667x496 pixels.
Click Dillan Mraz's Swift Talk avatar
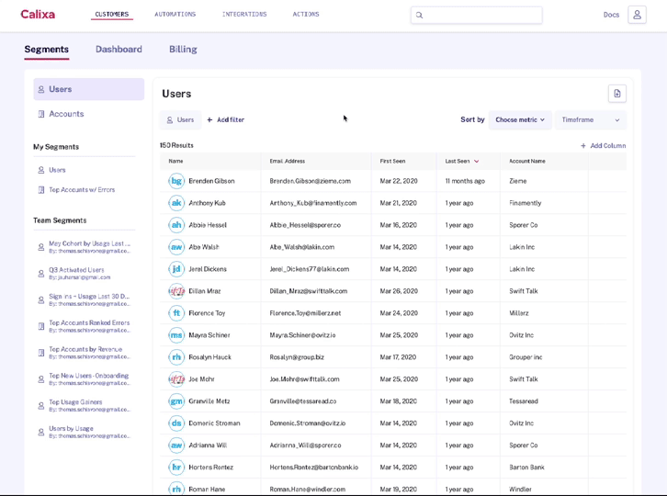(x=176, y=291)
